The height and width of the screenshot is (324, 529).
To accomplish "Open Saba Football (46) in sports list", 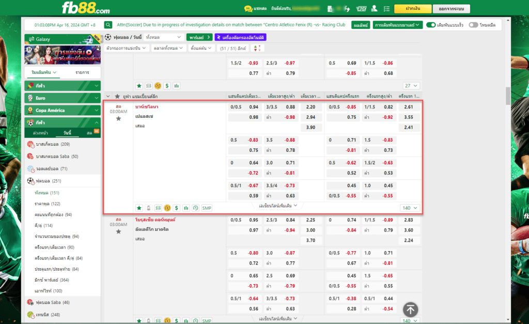I will coord(63,302).
